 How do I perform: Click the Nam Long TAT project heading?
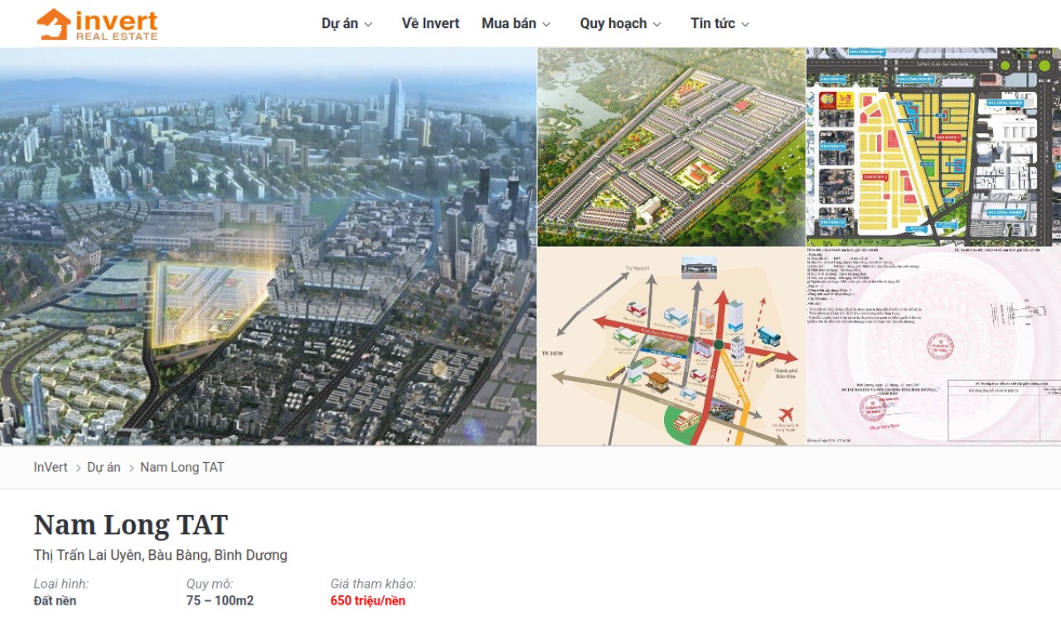131,525
